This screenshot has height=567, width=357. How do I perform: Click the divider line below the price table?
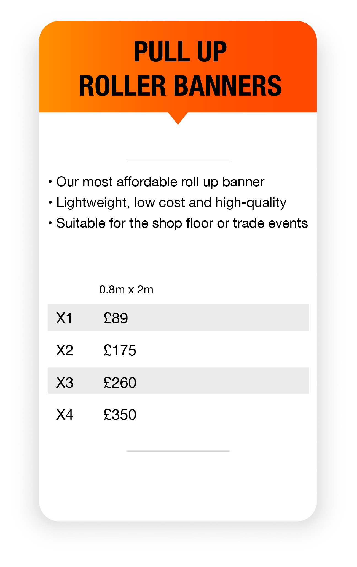(x=178, y=451)
